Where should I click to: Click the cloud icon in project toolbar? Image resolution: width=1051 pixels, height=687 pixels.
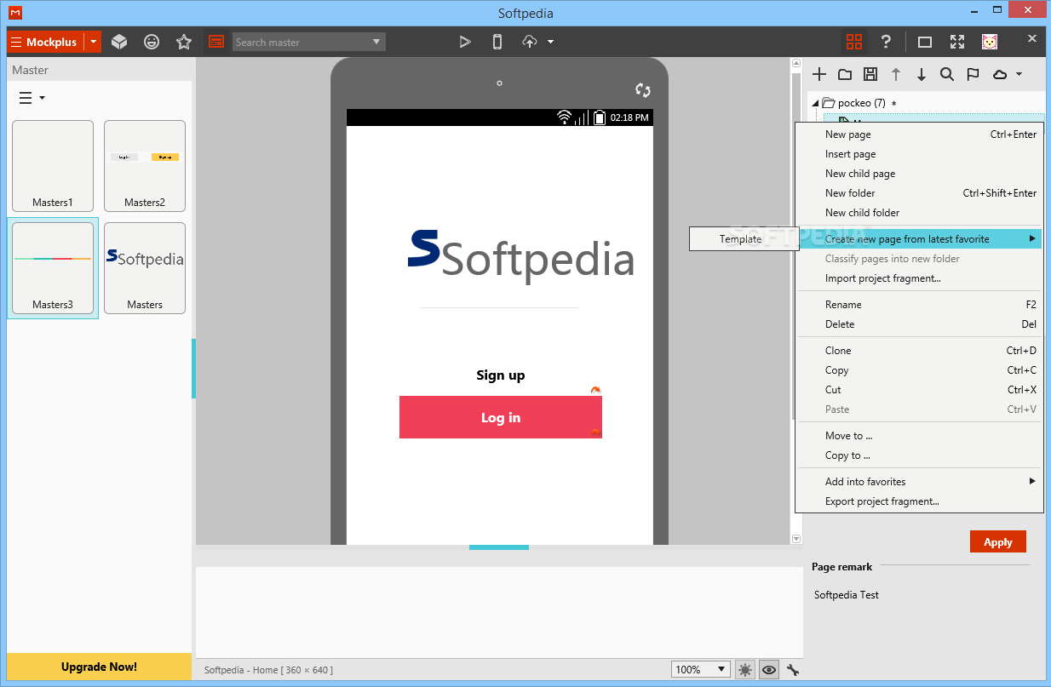tap(1000, 74)
